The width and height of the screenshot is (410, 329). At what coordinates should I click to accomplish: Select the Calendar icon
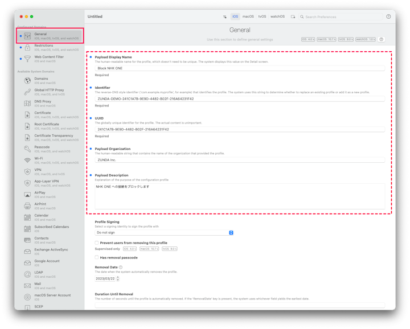click(27, 217)
